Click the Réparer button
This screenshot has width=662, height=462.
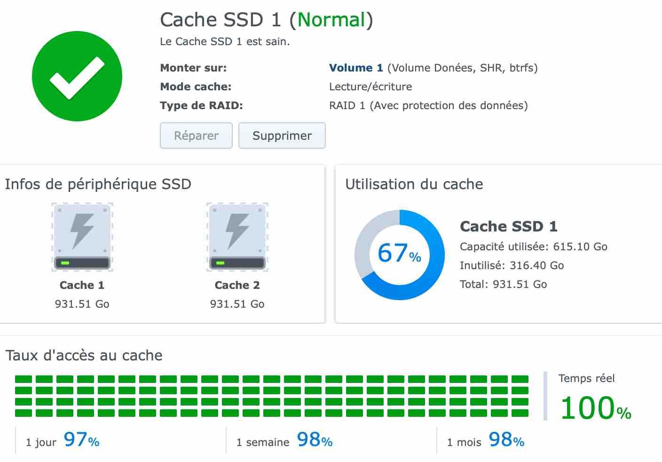196,135
